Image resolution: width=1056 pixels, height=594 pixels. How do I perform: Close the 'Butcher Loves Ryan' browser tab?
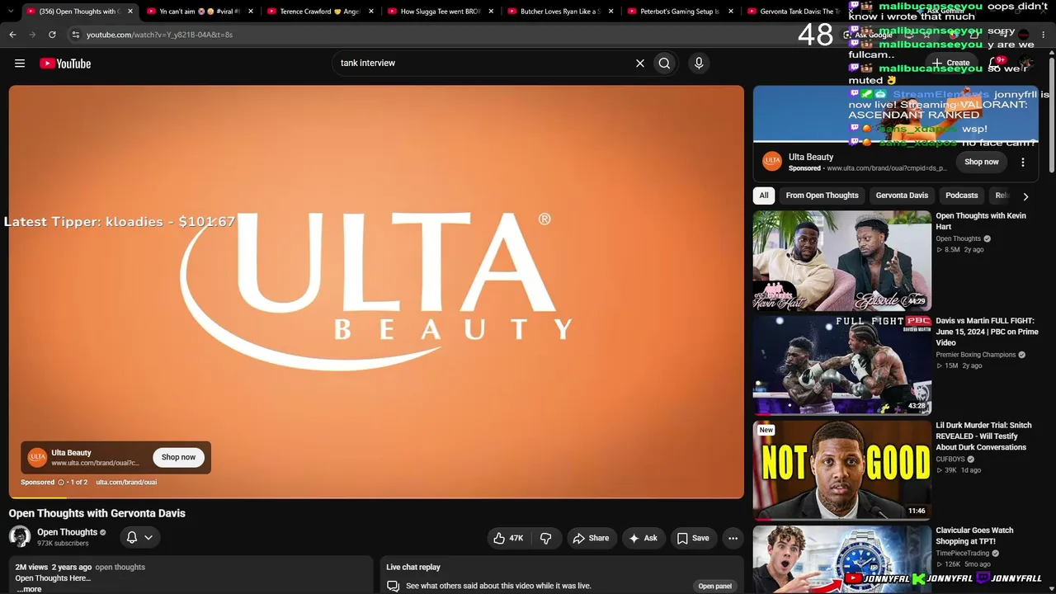tap(611, 12)
